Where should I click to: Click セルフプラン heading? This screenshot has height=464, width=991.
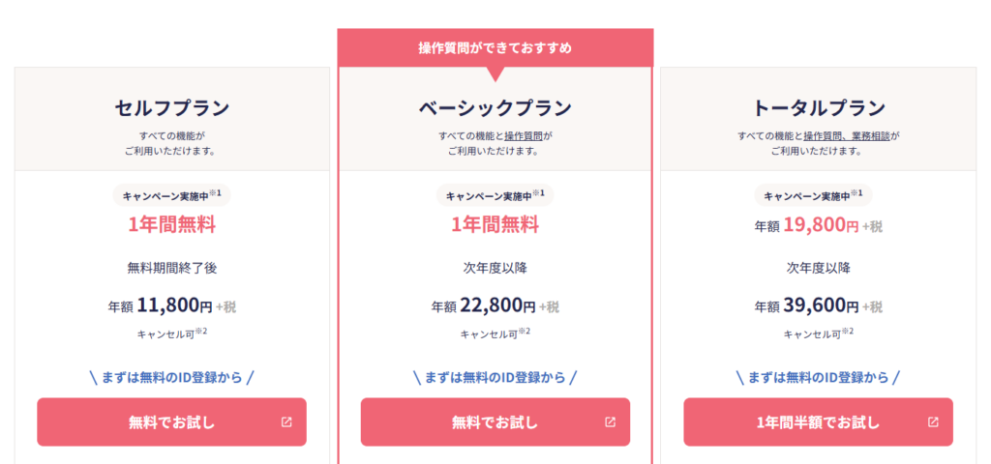171,107
